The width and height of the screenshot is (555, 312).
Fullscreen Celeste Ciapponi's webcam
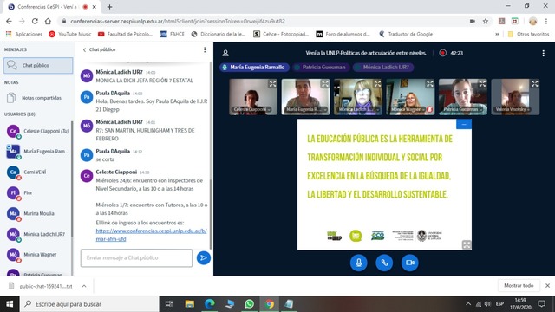(x=272, y=84)
